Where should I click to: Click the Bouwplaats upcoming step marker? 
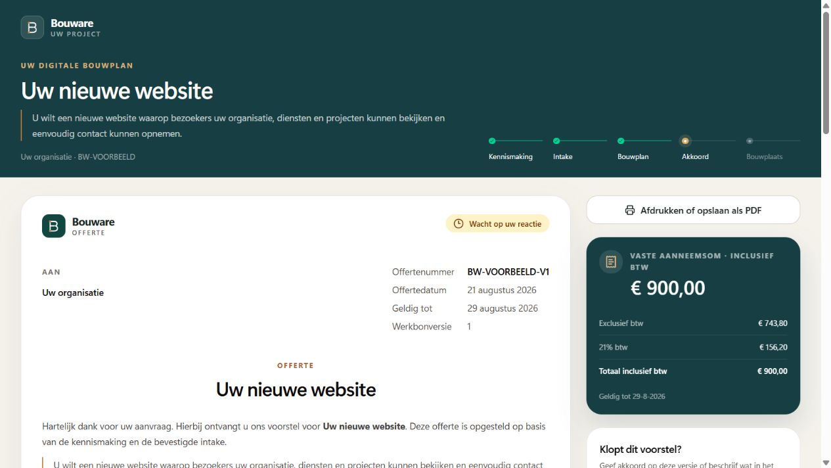[750, 141]
